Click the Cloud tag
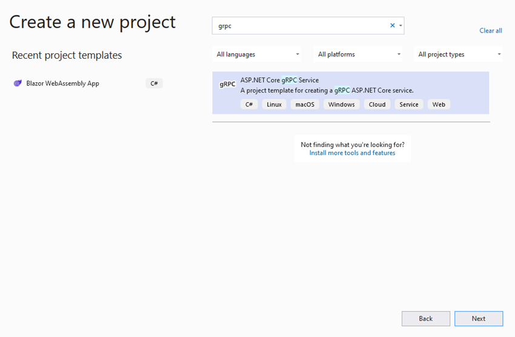The width and height of the screenshot is (515, 337). pos(377,104)
